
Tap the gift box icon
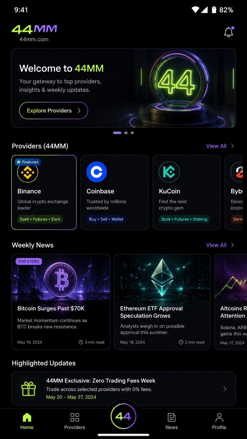point(29,389)
